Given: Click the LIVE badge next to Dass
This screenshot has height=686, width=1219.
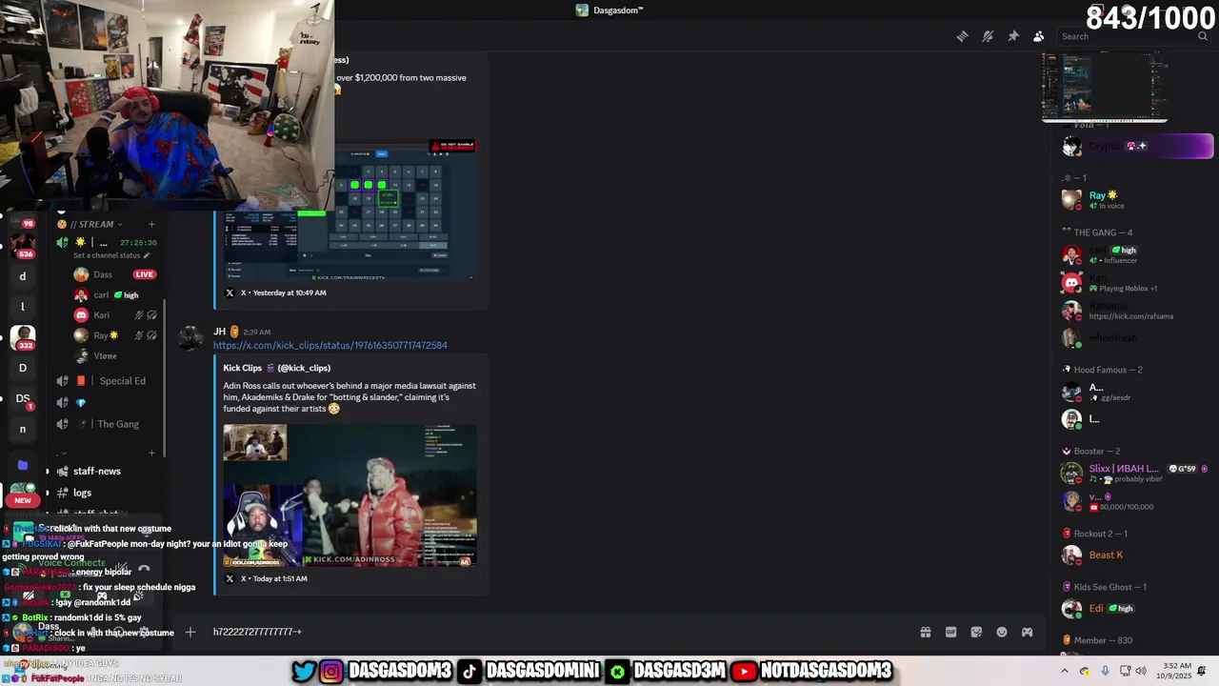Looking at the screenshot, I should click(144, 274).
